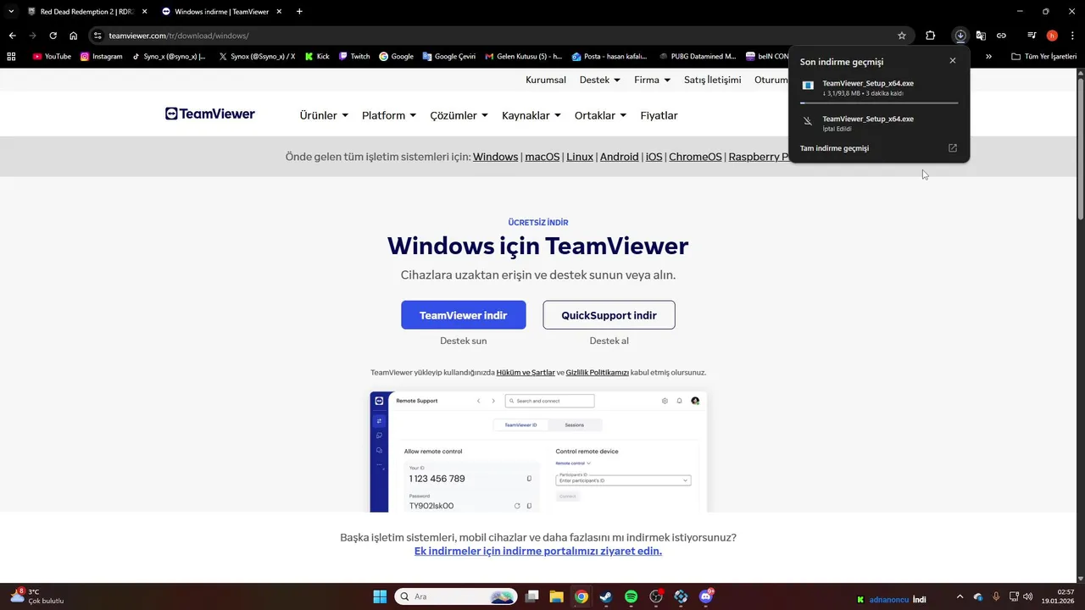
Task: Open the apps grid in bookmarks bar
Action: (11, 57)
